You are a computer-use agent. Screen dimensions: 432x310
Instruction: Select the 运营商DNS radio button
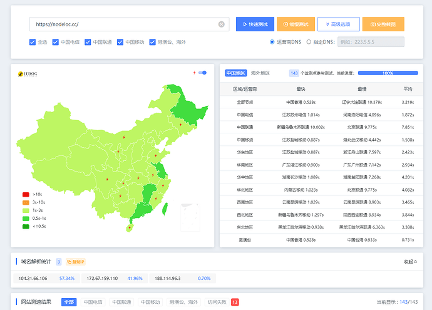(272, 42)
